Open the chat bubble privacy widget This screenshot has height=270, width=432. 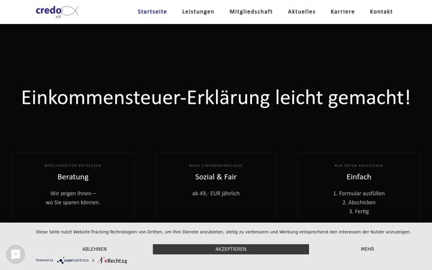(16, 254)
